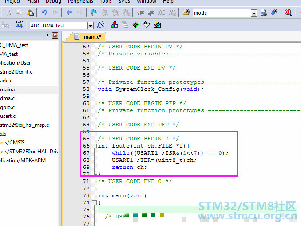
Task: Click the batch build toolbar icon
Action: coord(5,25)
